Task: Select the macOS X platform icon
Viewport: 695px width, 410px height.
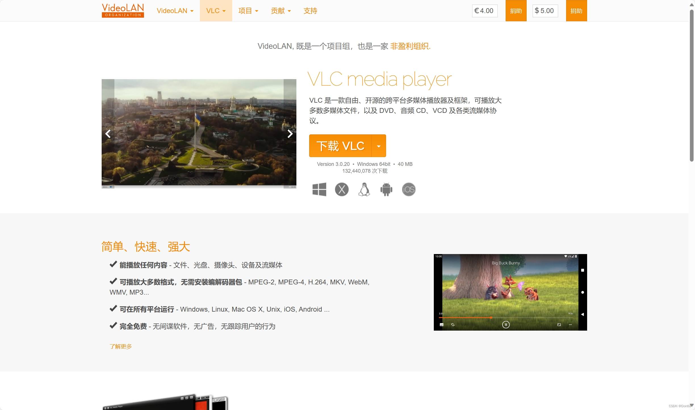Action: 342,189
